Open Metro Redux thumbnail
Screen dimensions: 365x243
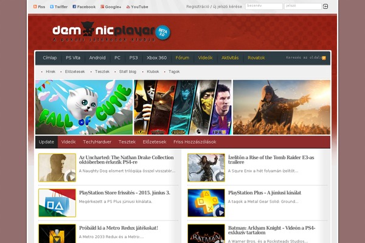coord(57,234)
